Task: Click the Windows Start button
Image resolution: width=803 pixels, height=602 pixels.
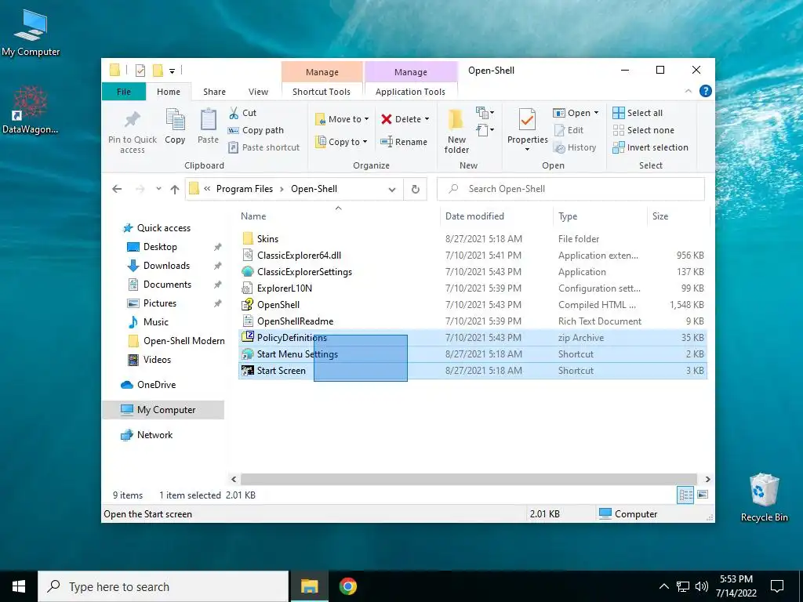Action: point(19,586)
